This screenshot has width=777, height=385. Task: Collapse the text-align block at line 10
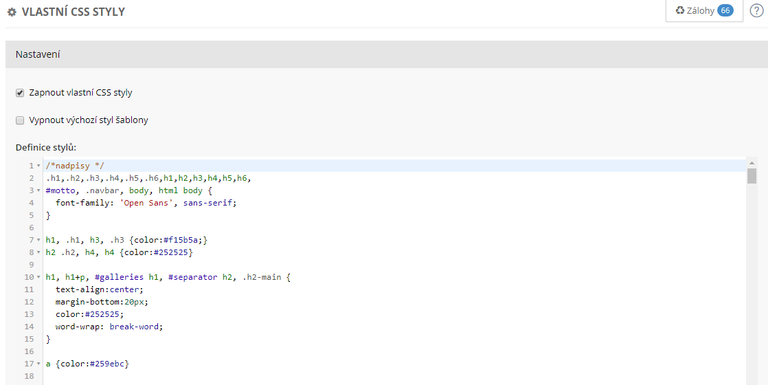(38, 277)
